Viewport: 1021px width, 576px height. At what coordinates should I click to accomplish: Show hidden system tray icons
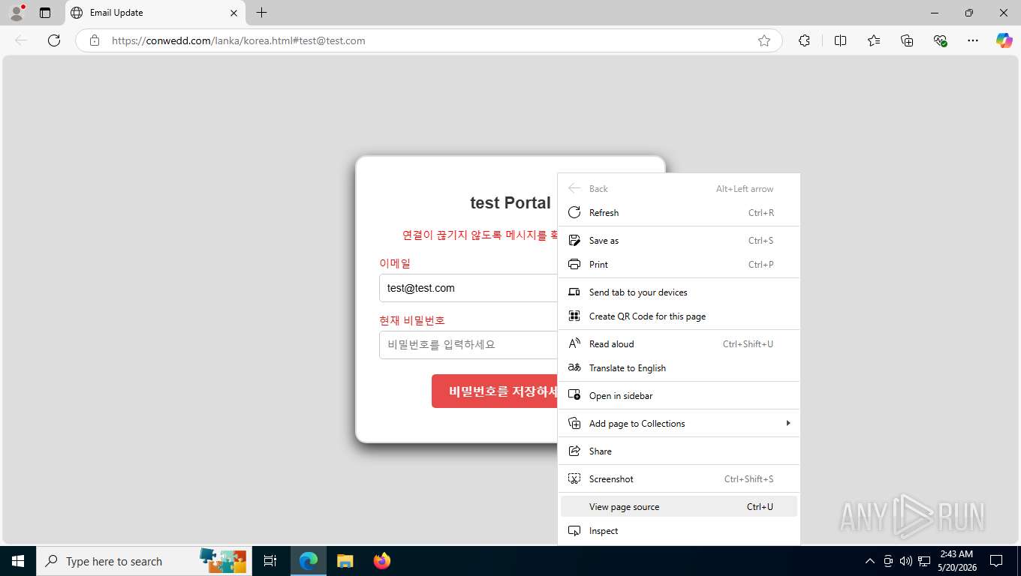[x=870, y=561]
